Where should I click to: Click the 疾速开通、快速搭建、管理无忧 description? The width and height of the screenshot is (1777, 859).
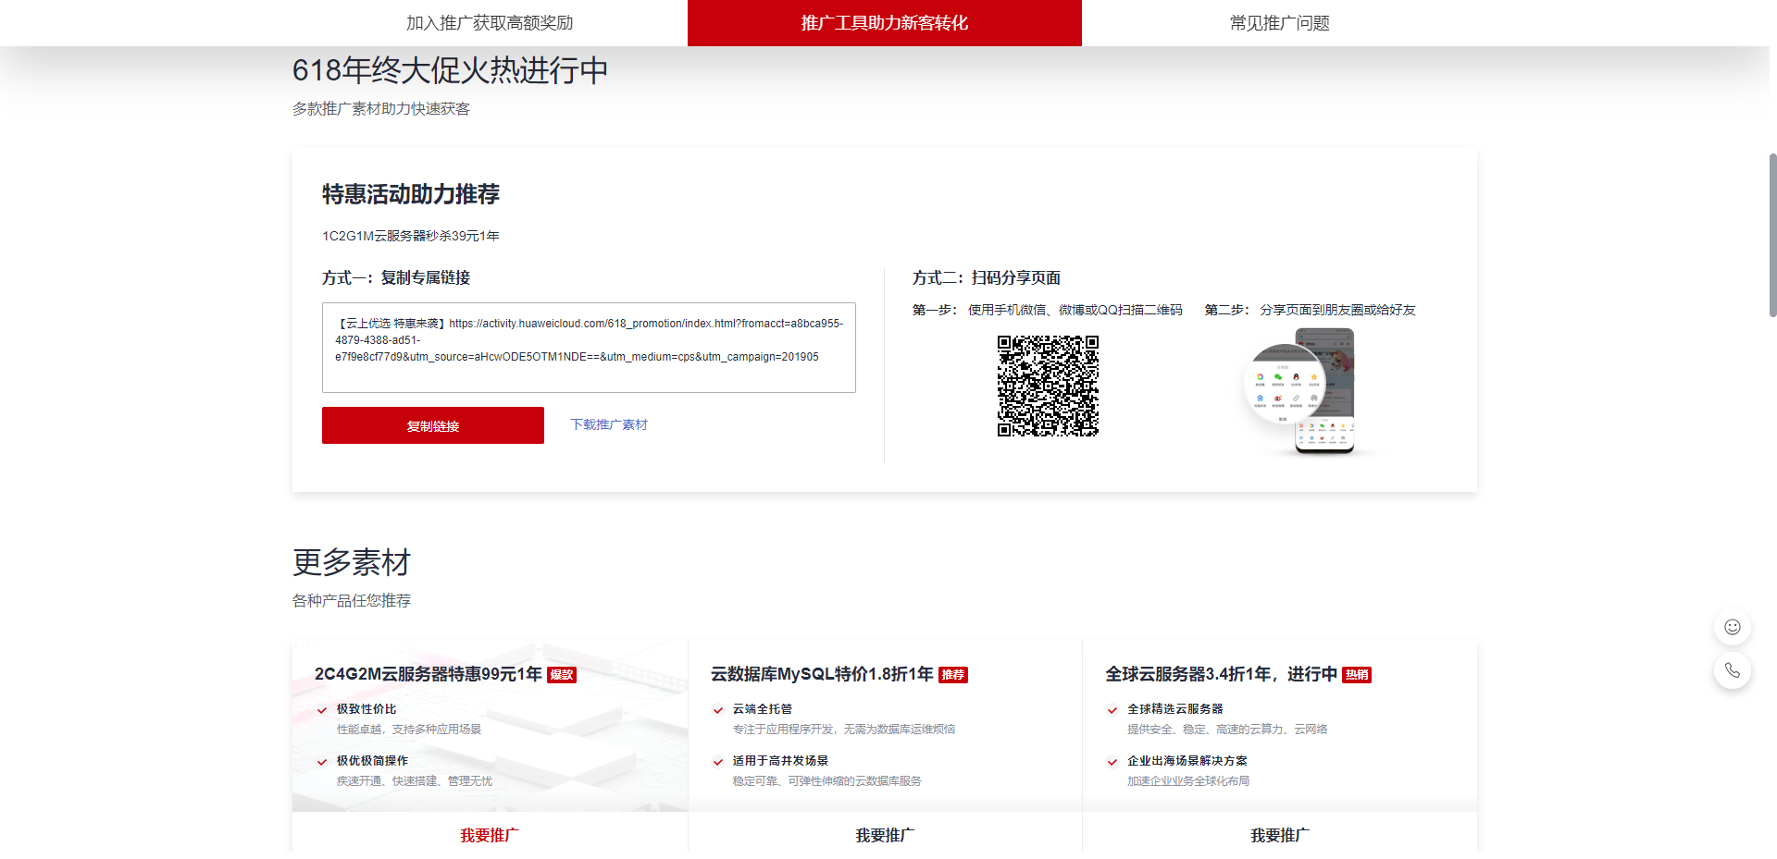pos(415,781)
